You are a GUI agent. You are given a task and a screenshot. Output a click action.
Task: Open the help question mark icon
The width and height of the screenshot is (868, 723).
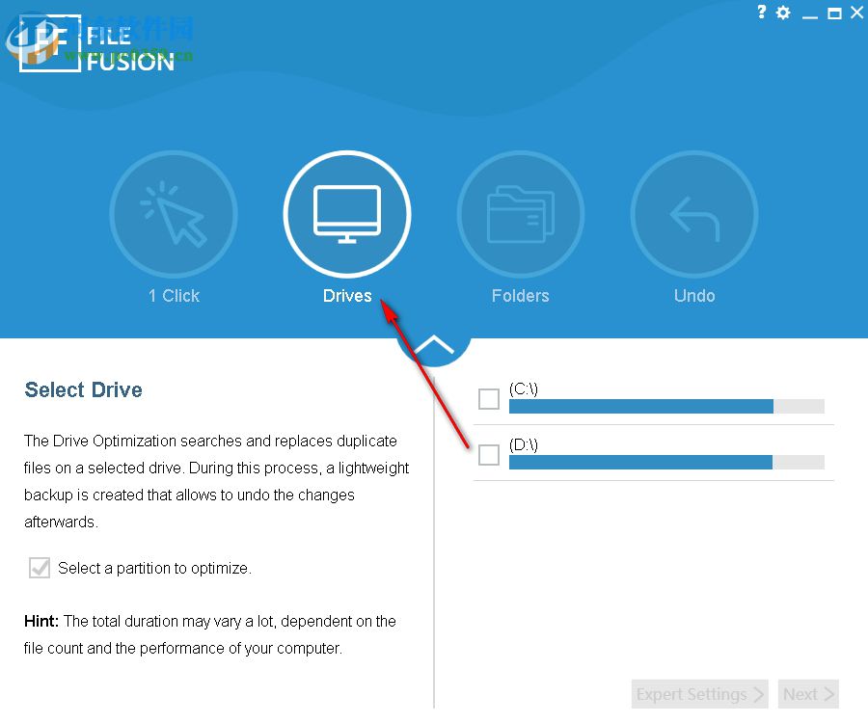pyautogui.click(x=760, y=13)
